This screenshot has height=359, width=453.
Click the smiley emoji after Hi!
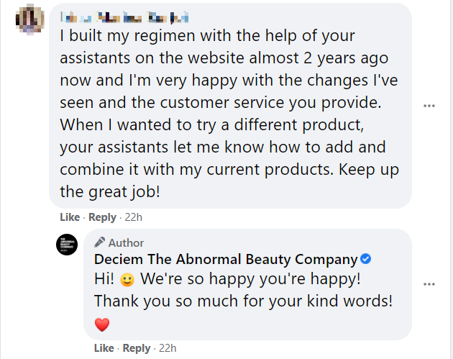(127, 278)
